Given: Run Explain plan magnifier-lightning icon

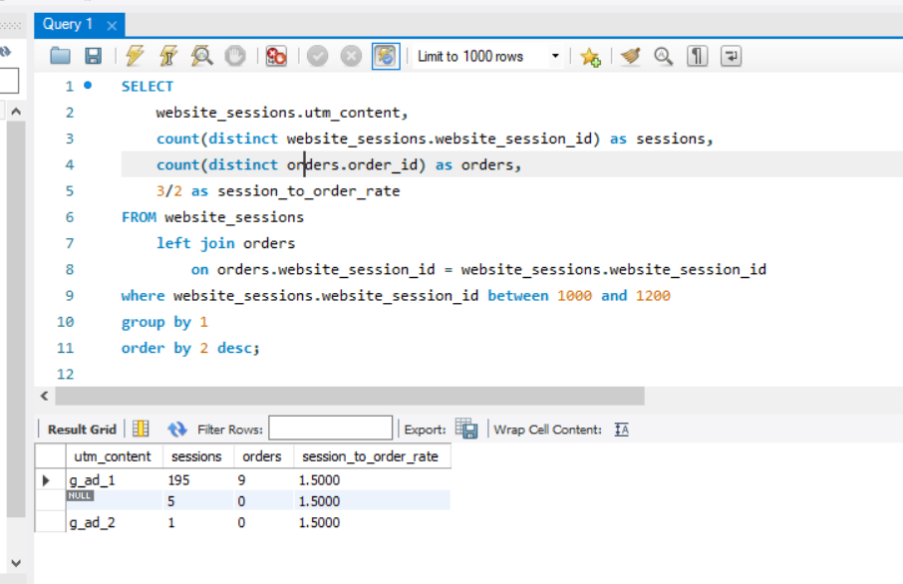Looking at the screenshot, I should pyautogui.click(x=201, y=56).
